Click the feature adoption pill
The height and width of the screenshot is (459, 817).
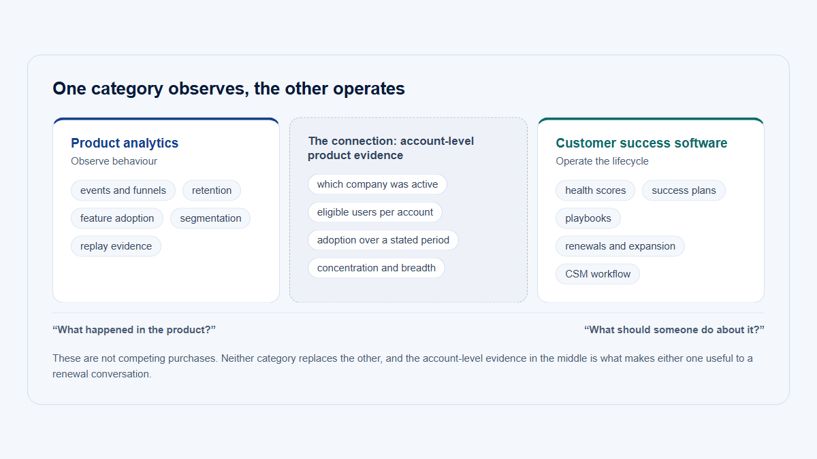pos(117,218)
